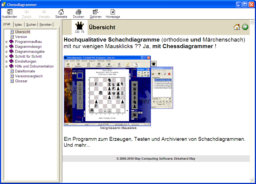Expand the Einstellungen tree node

pos(6,62)
